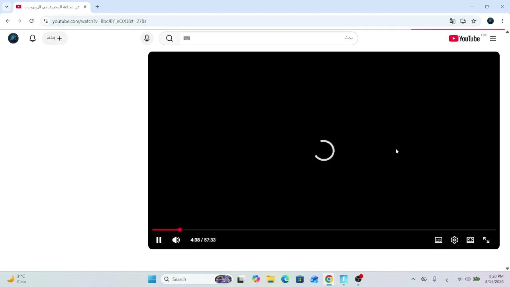Image resolution: width=510 pixels, height=287 pixels.
Task: Open File Explorer from taskbar
Action: pos(271,279)
